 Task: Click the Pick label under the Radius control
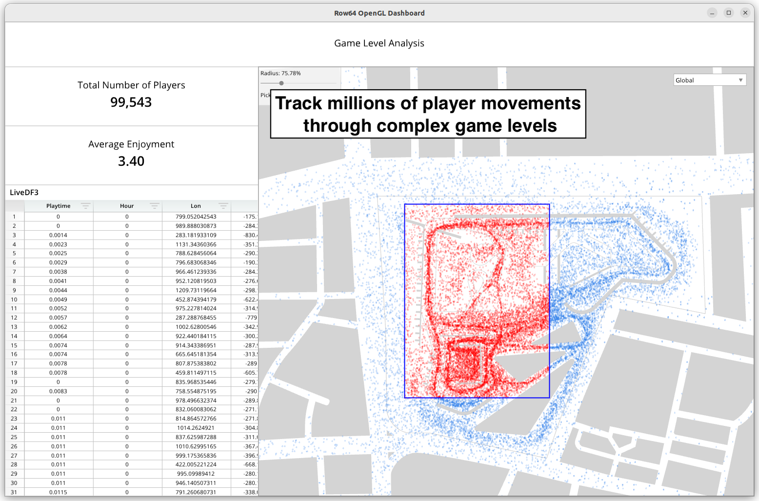(x=265, y=95)
